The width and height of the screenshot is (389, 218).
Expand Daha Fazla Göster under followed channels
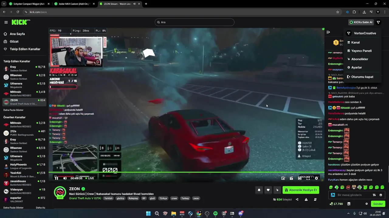[x=13, y=110]
